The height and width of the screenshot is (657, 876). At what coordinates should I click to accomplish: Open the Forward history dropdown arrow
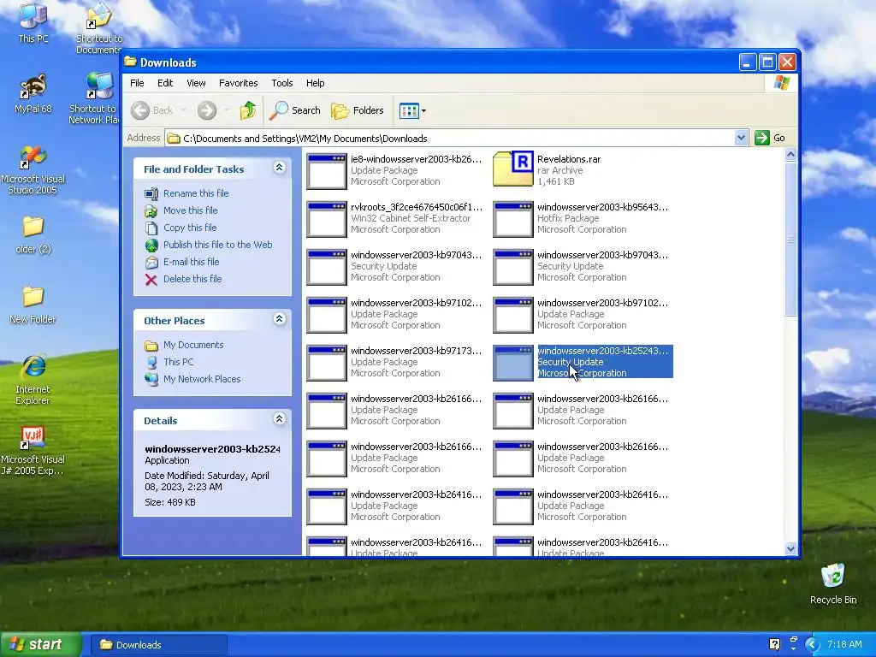point(226,110)
